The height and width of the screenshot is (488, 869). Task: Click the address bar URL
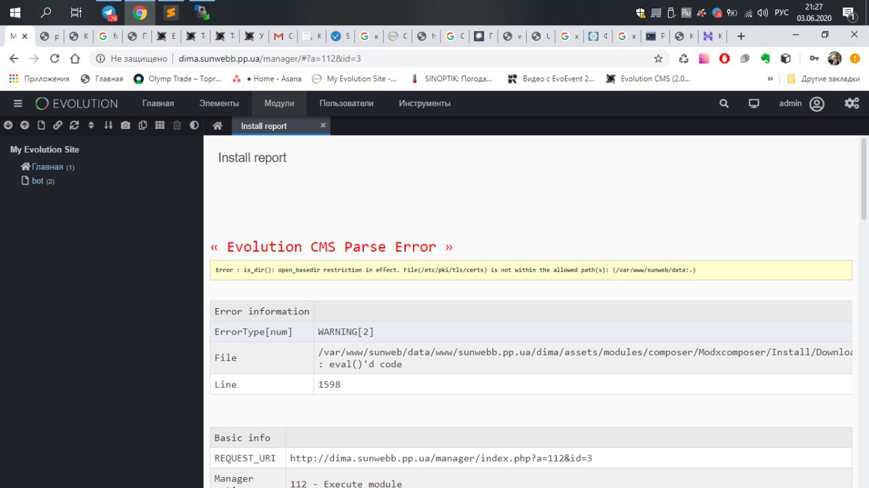270,58
